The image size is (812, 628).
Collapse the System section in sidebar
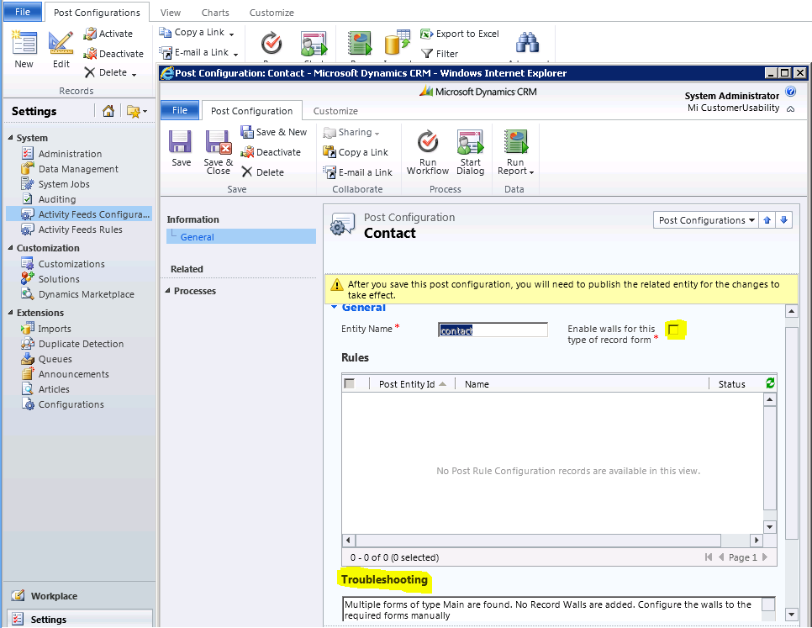point(11,138)
